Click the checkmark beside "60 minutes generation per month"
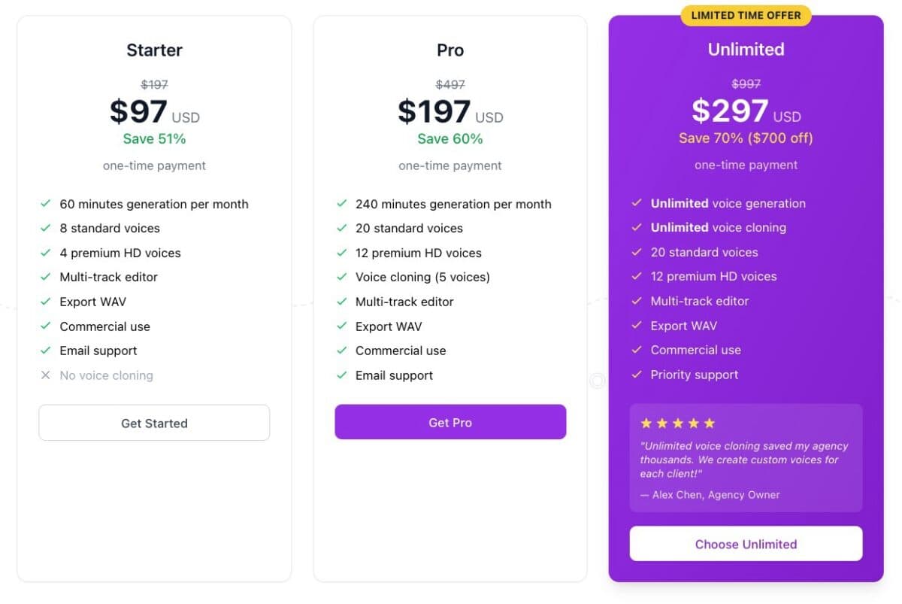The height and width of the screenshot is (604, 902). [44, 204]
